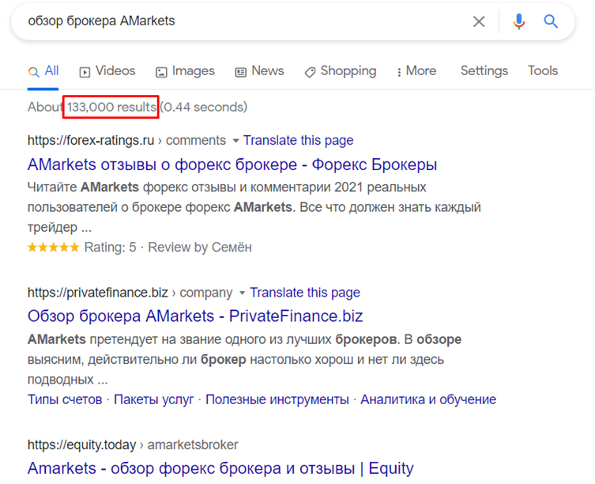Open the News results tab
595x484 pixels.
click(x=259, y=71)
